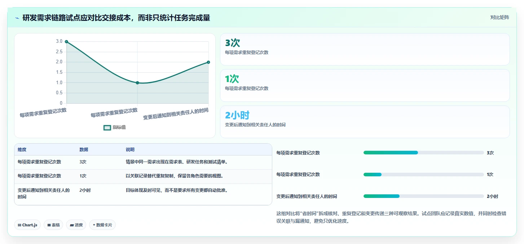
Task: Click the 维度 column header
Action: coord(22,150)
